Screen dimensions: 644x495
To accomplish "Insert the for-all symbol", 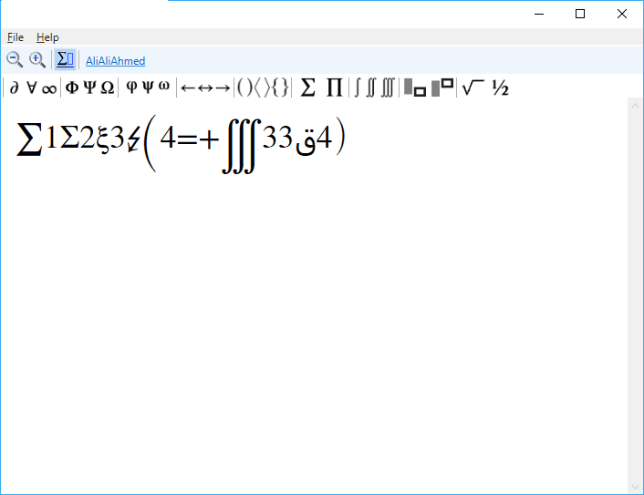I will point(32,88).
